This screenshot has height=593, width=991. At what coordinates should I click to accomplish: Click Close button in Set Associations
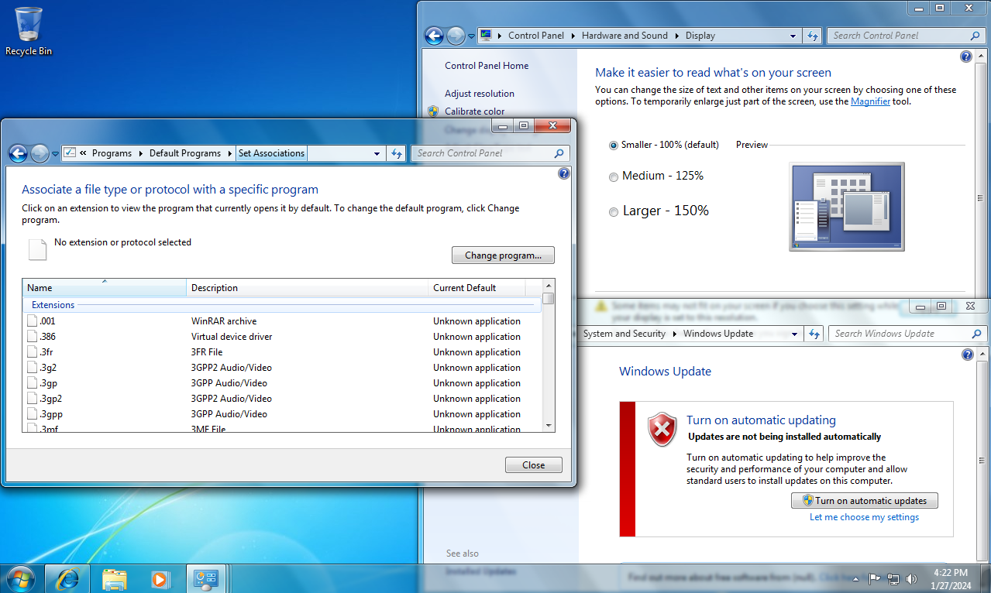pos(533,465)
